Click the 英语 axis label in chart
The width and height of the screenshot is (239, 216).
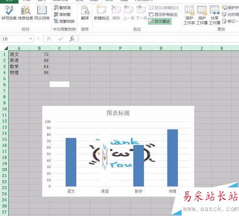[105, 191]
